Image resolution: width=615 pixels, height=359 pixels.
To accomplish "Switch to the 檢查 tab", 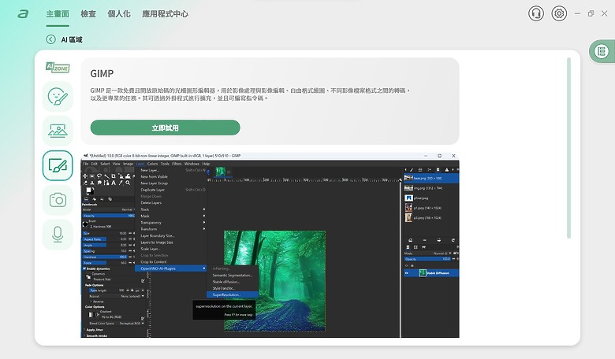I will [88, 14].
